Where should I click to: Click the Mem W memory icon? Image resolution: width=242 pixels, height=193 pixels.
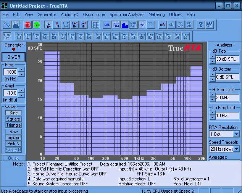pyautogui.click(x=7, y=36)
